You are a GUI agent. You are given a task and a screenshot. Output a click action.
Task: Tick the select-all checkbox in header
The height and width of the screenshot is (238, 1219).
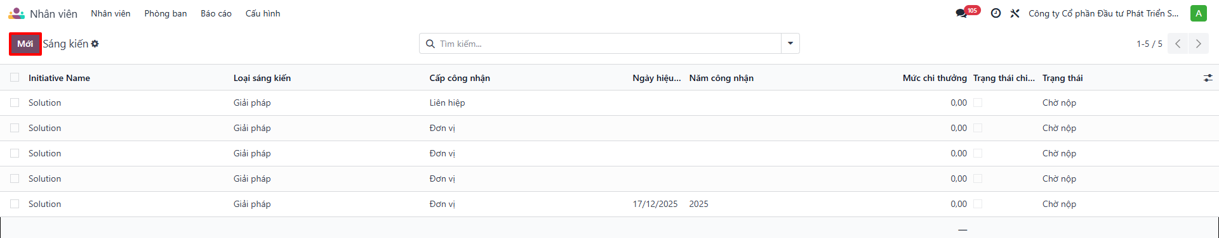coord(15,77)
